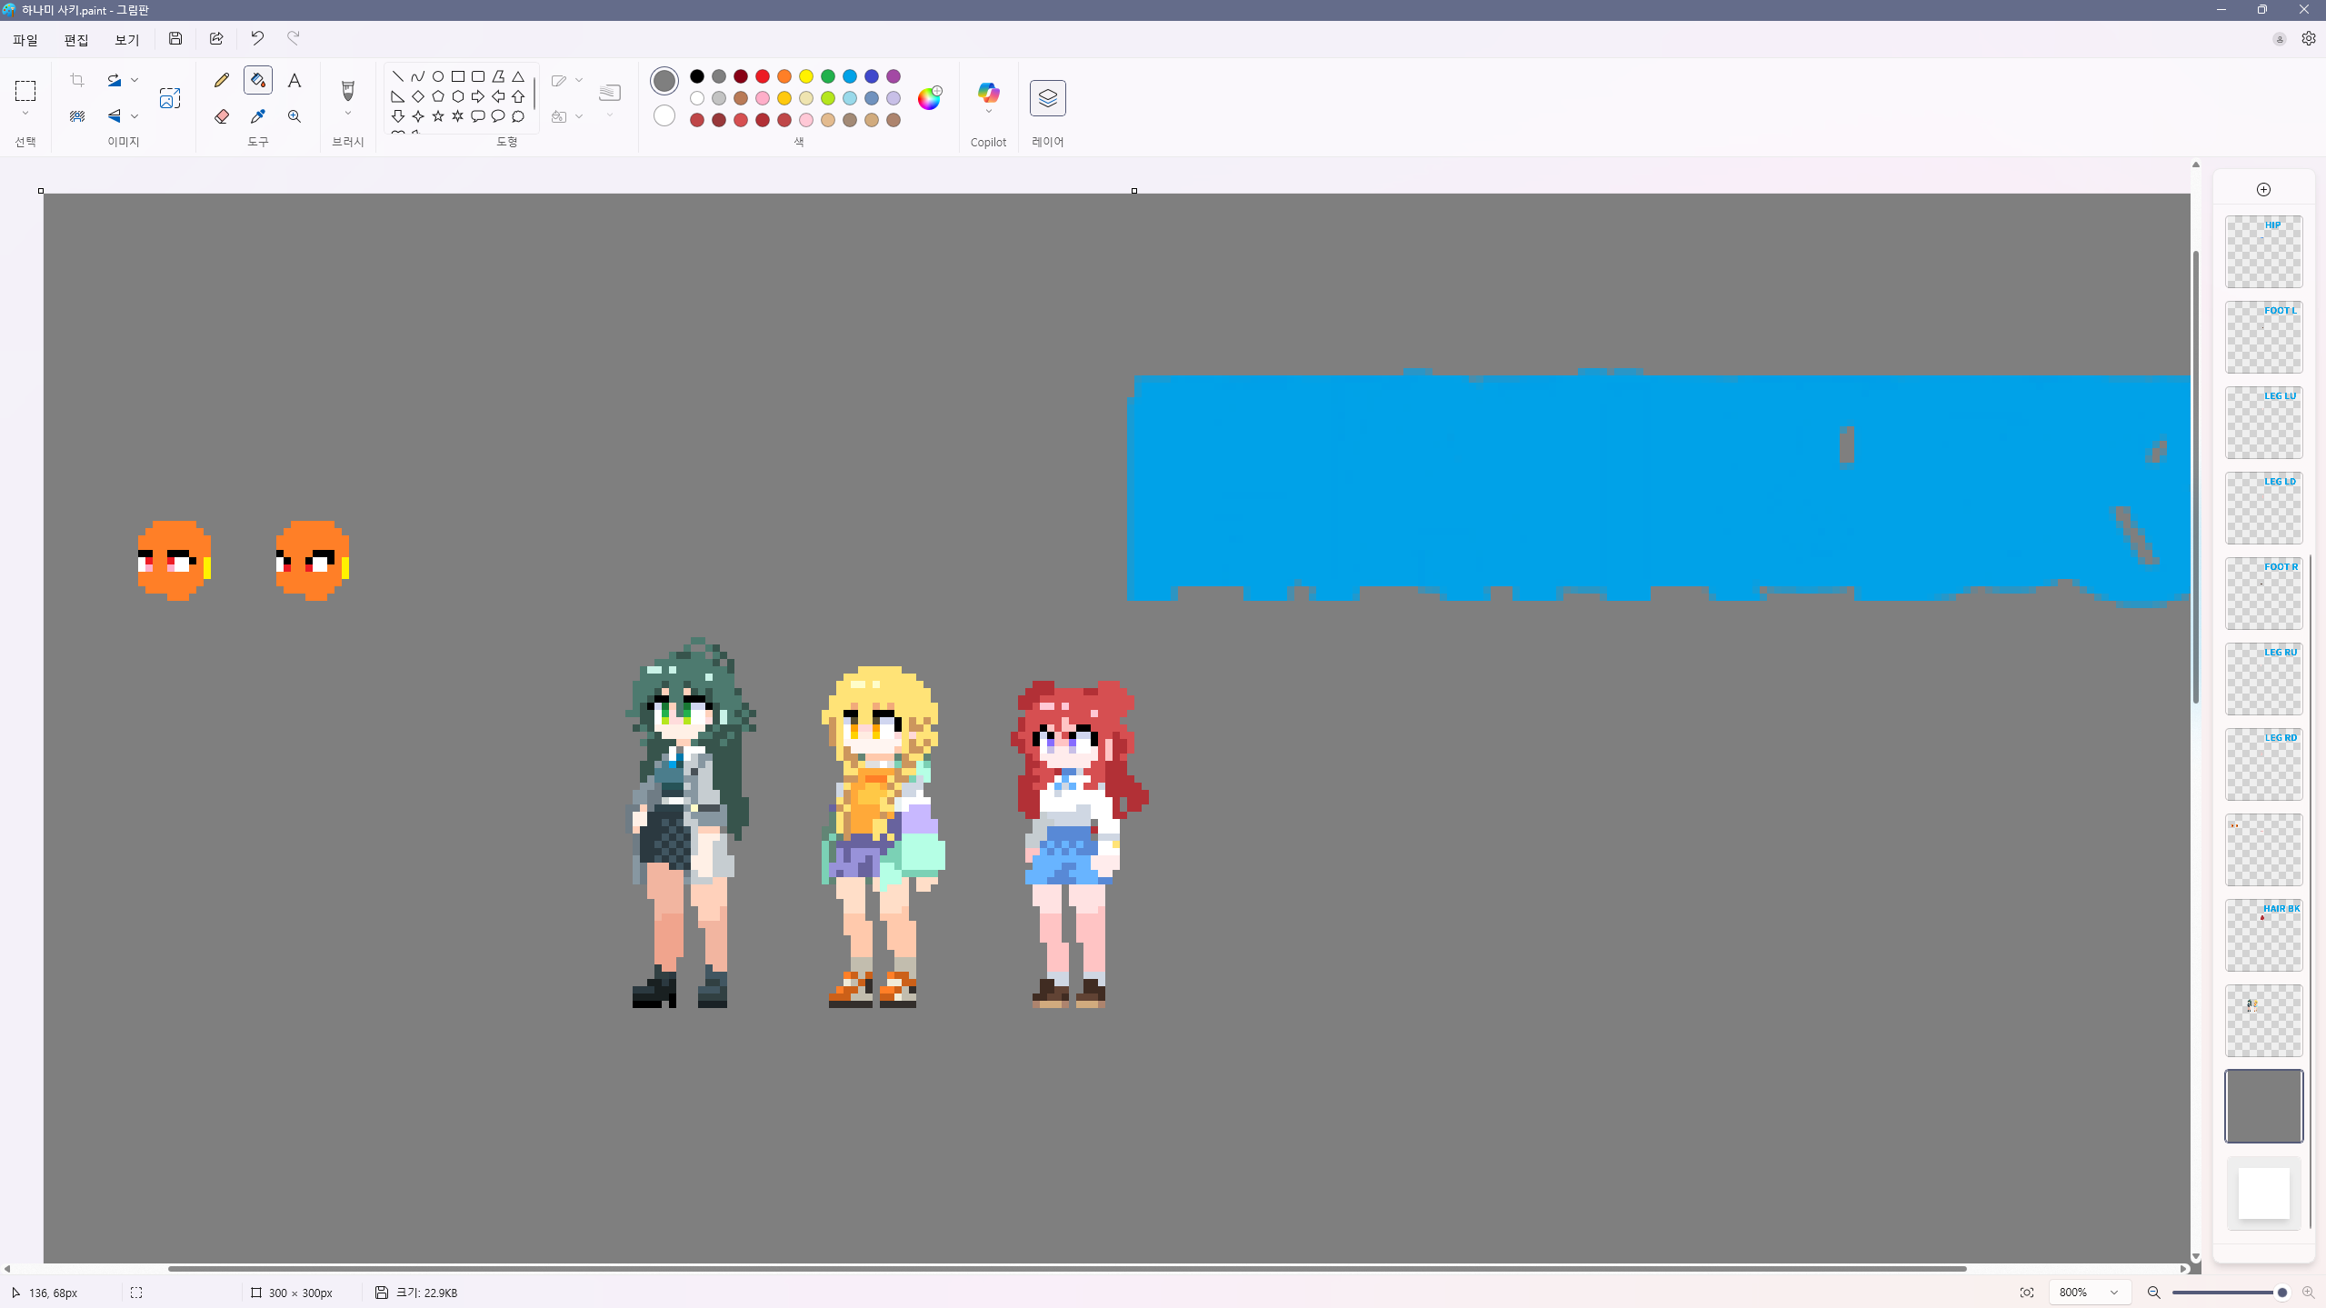Open the 보기 menu
2326x1308 pixels.
127,40
